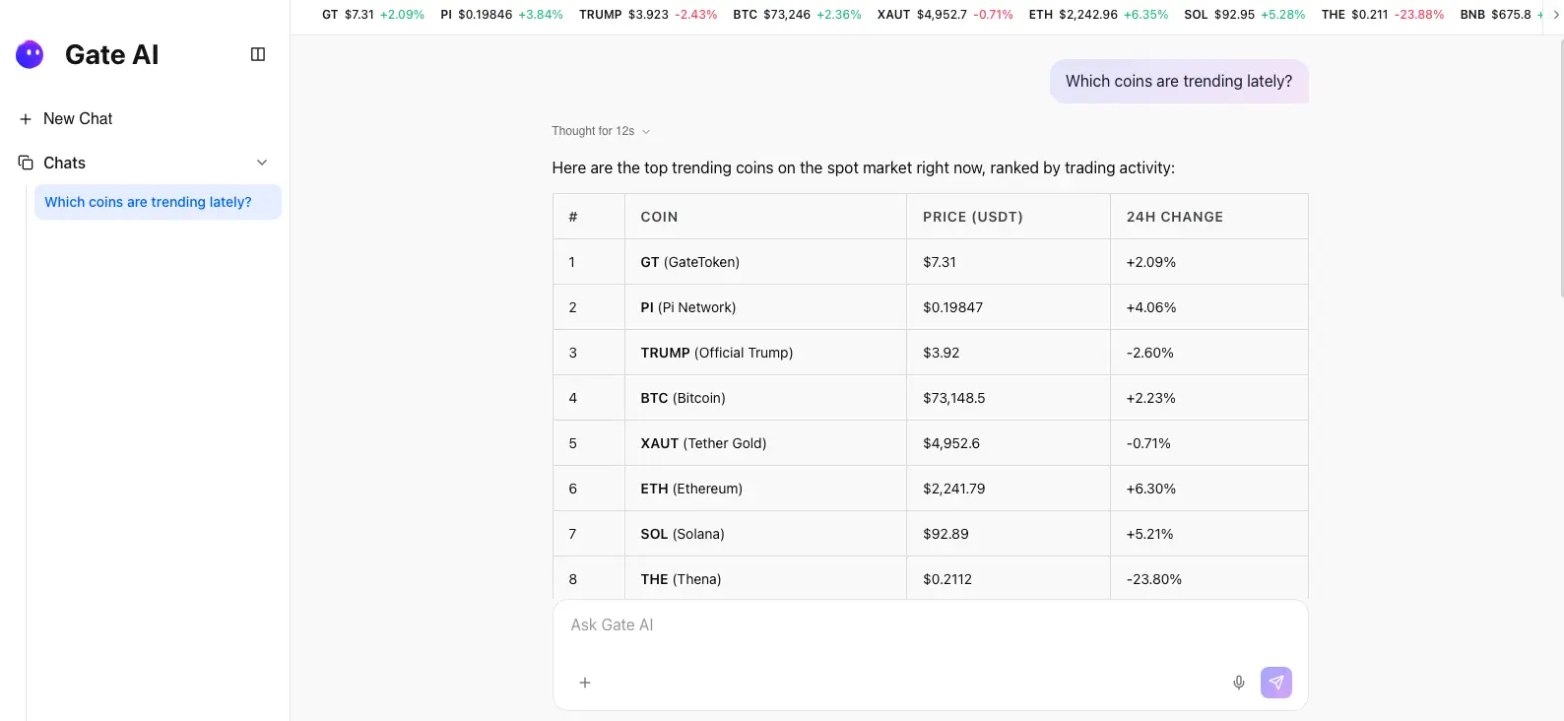The height and width of the screenshot is (721, 1564).
Task: Click the plus icon beside New Chat
Action: click(26, 119)
